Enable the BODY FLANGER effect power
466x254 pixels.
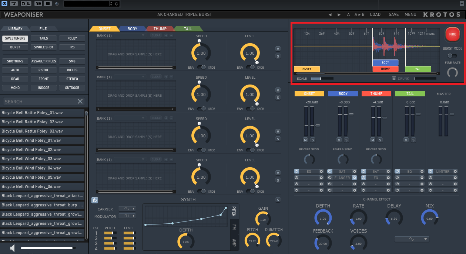point(330,178)
